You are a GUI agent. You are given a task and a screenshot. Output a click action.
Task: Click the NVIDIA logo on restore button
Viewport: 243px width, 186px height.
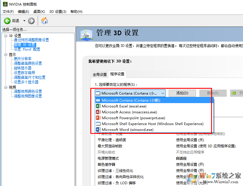[x=233, y=93]
